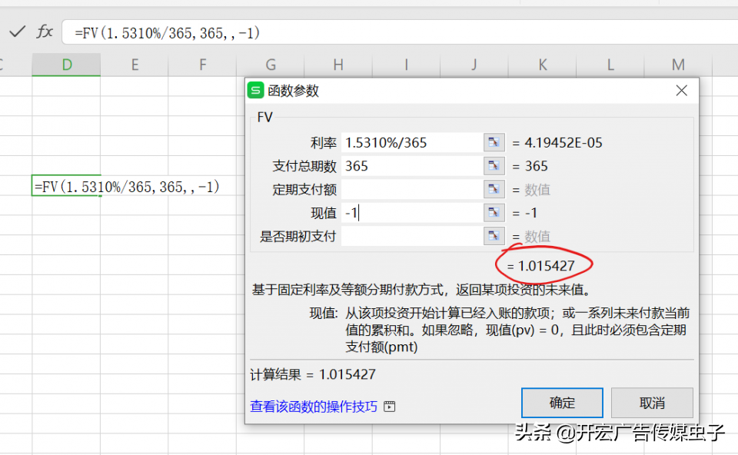Open the 查看该函数的操作技巧 link
This screenshot has width=738, height=455.
[314, 407]
